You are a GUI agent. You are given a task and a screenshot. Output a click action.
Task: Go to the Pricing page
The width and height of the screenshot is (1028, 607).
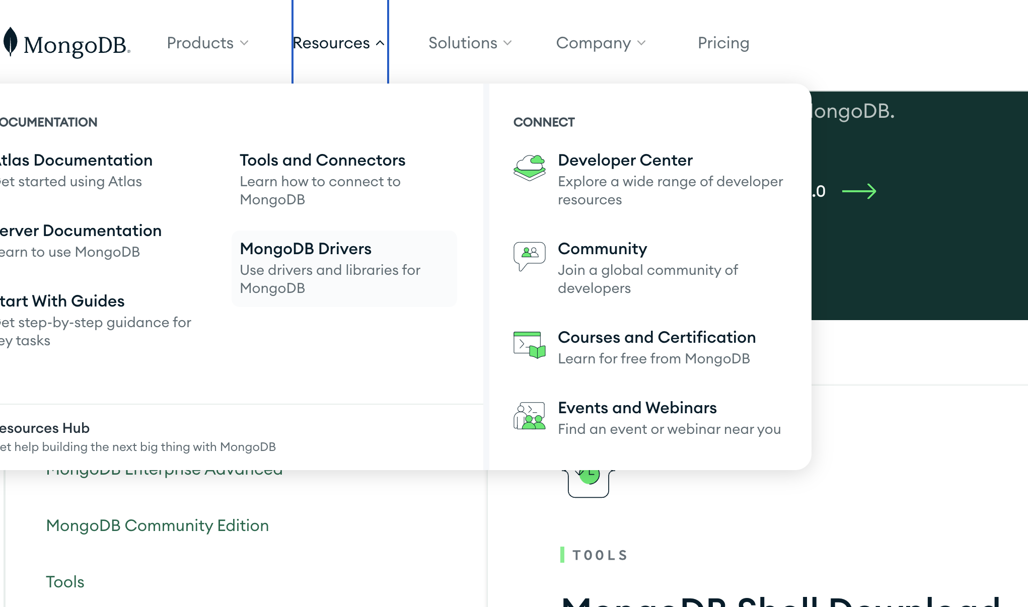pyautogui.click(x=723, y=43)
